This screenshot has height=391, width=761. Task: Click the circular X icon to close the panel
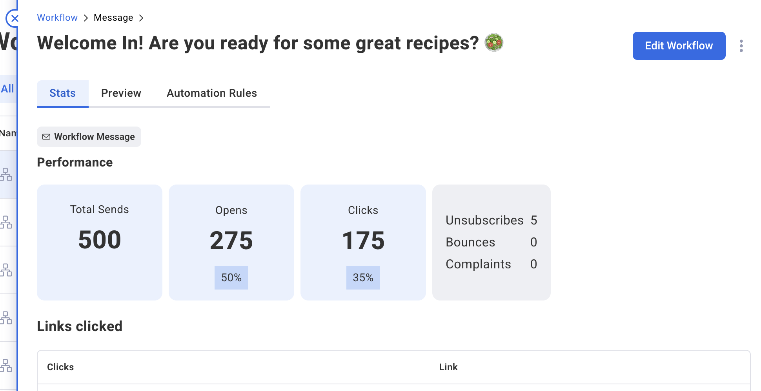pos(15,18)
